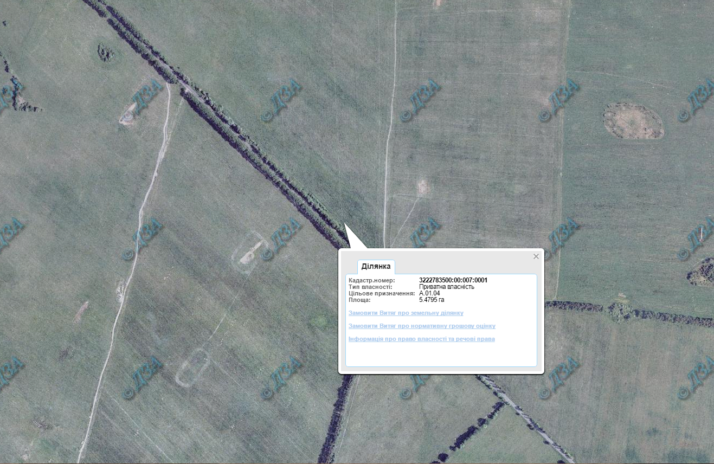
Task: Click the large oval patch in the top-right field
Action: click(x=633, y=120)
